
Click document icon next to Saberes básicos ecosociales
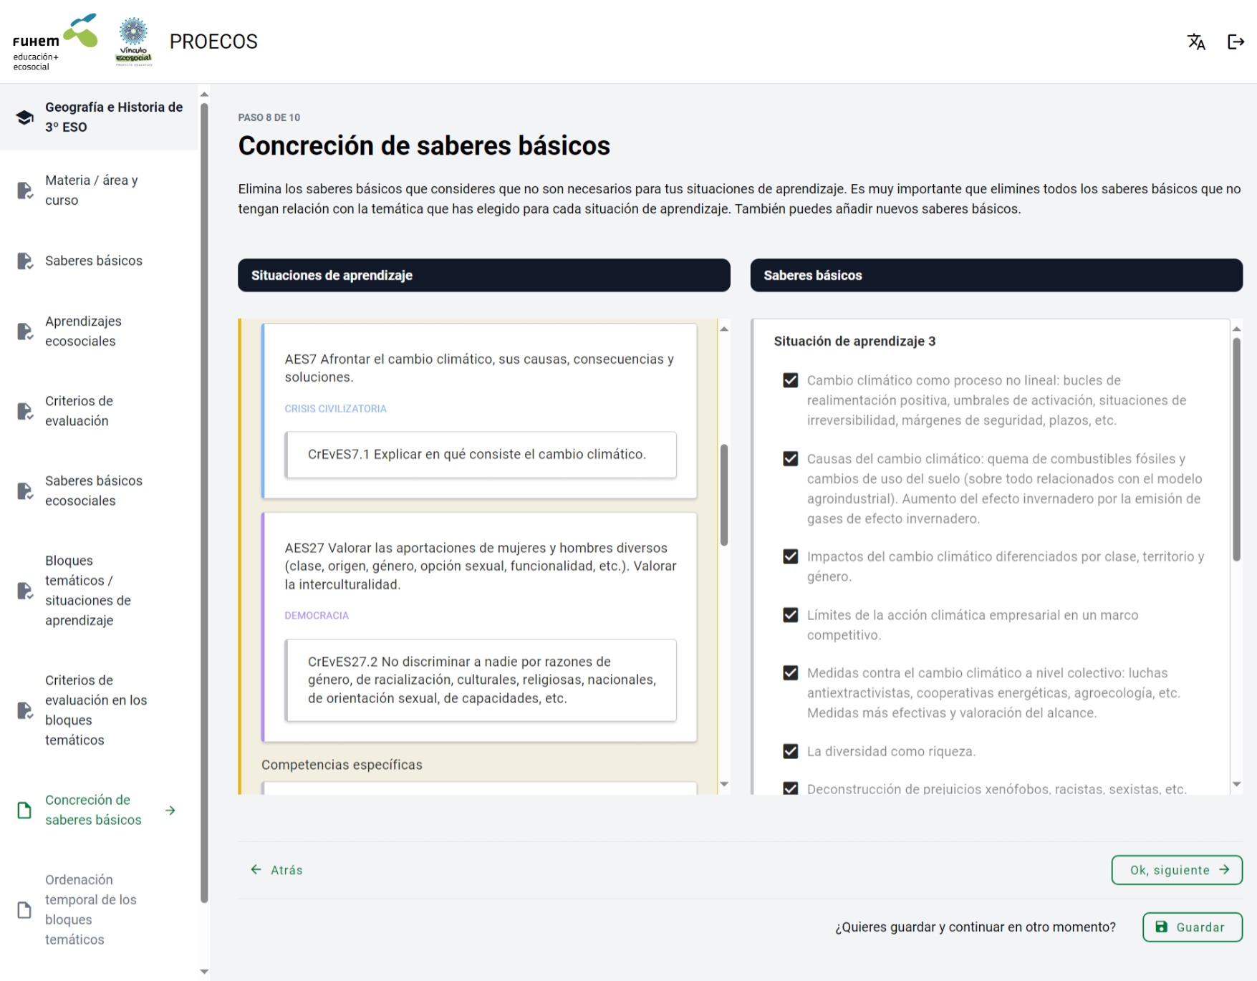[25, 490]
